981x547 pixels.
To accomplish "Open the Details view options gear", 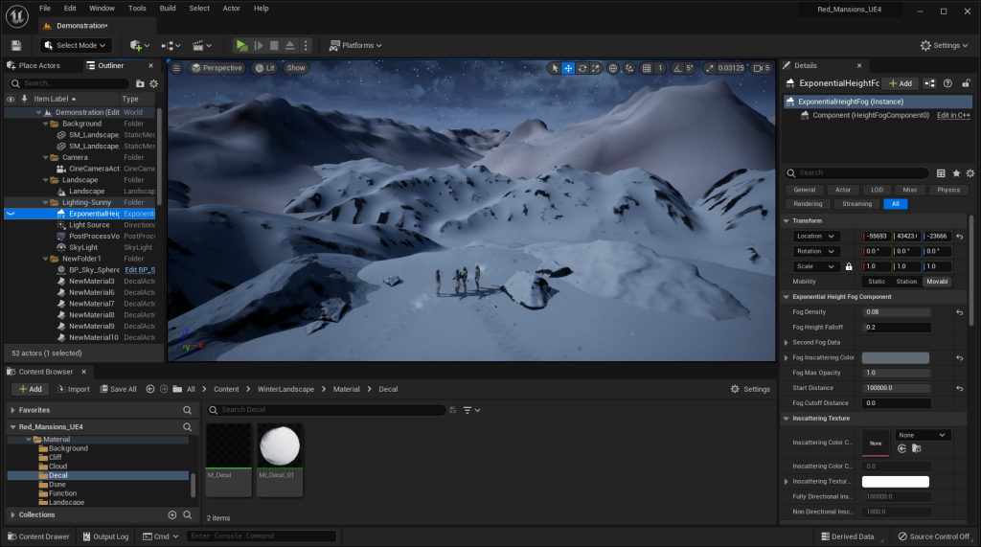I will tap(970, 173).
